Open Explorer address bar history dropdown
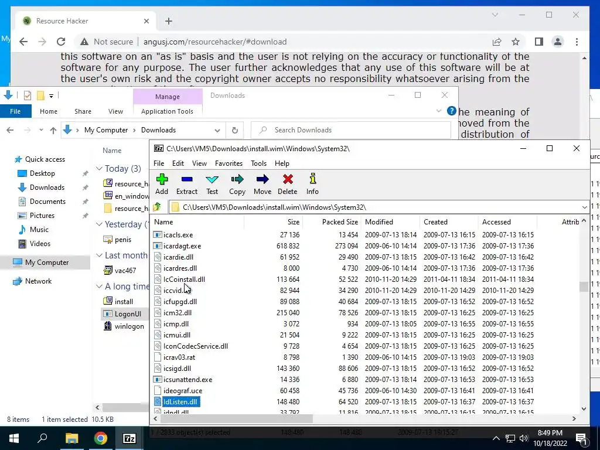 click(x=217, y=130)
